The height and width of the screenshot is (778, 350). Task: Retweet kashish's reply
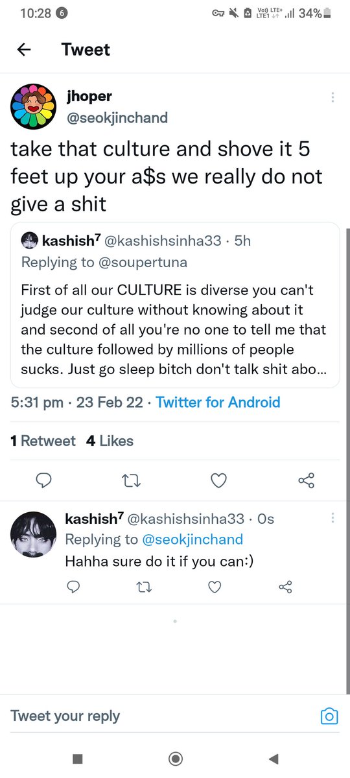pos(145,587)
